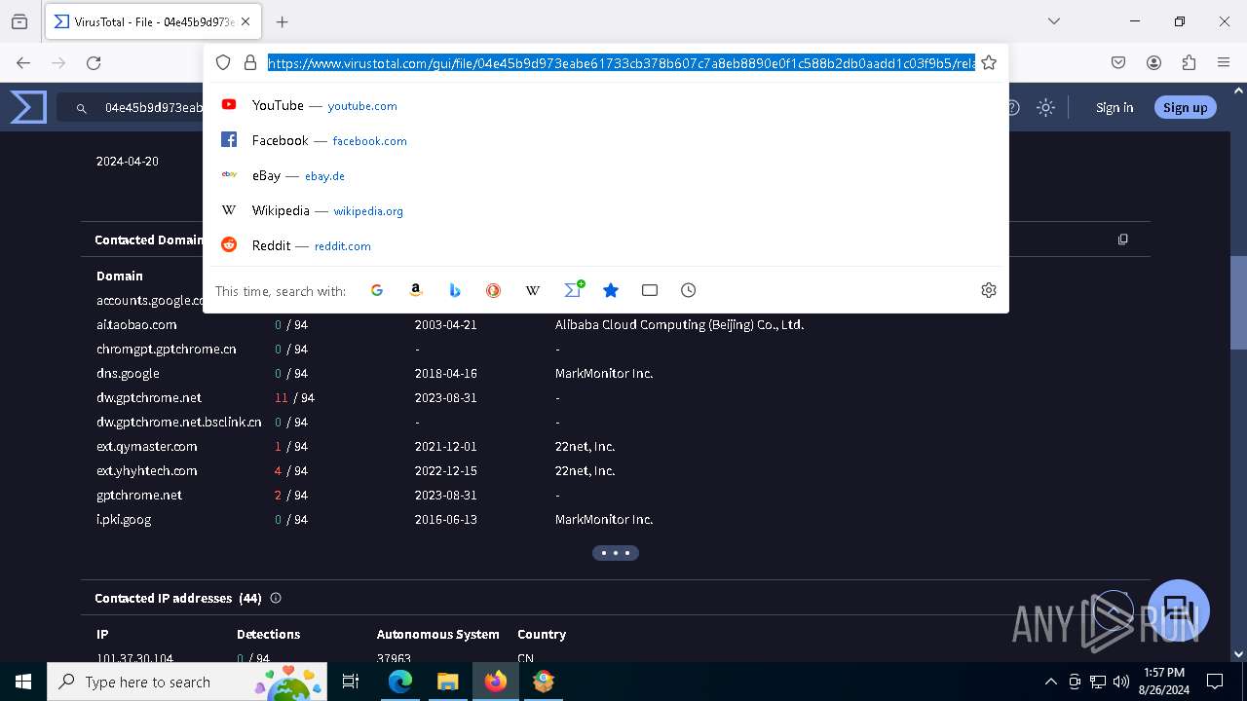Open Firefox View recent browsing icon
1247x701 pixels.
coord(19,21)
